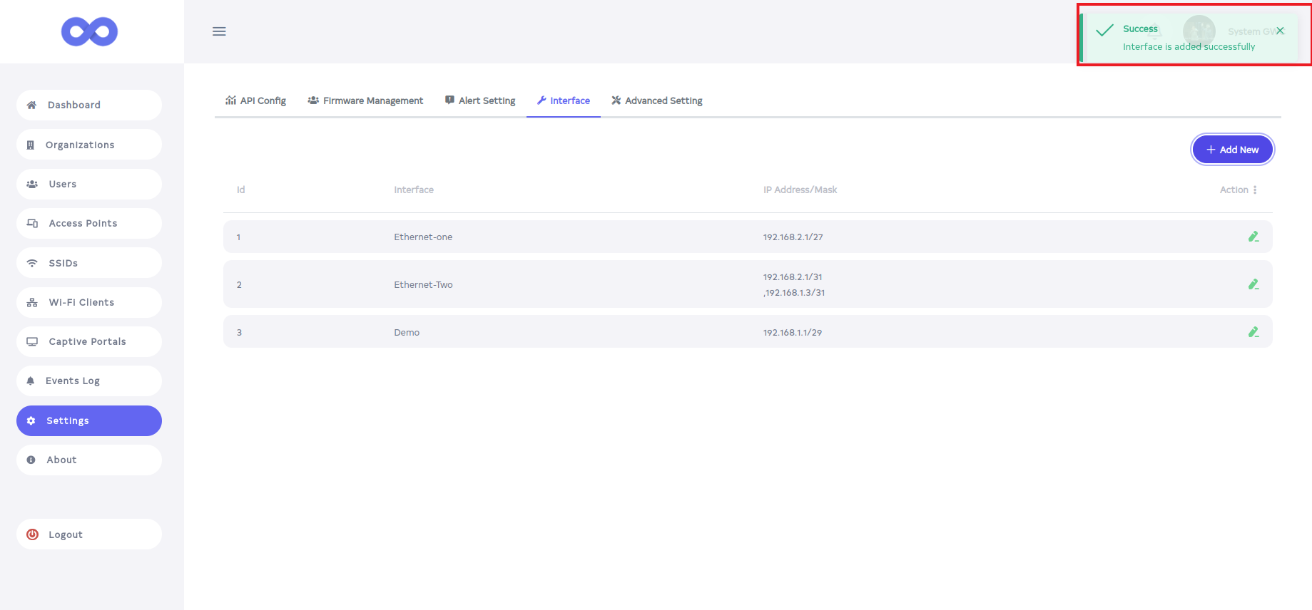Click the edit pencil for Demo interface
The height and width of the screenshot is (610, 1312).
click(1253, 332)
